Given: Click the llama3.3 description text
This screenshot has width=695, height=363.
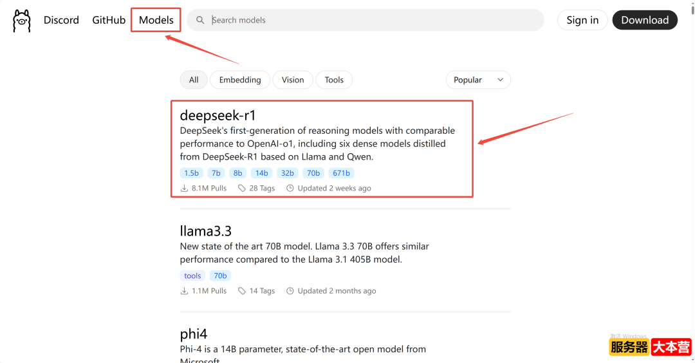Looking at the screenshot, I should 304,253.
